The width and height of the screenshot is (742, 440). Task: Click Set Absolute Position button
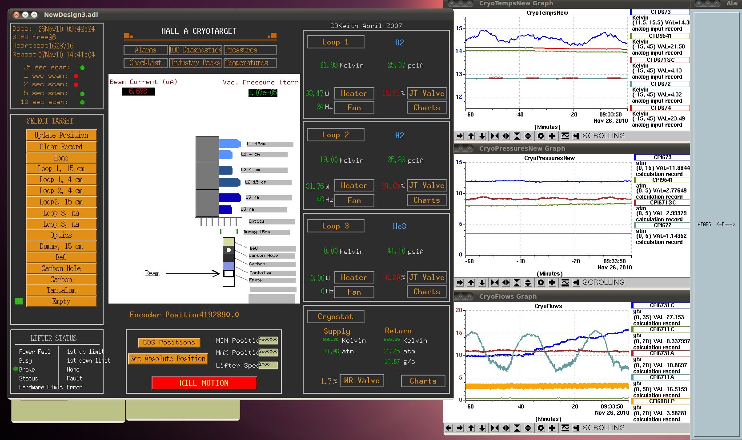(x=168, y=359)
